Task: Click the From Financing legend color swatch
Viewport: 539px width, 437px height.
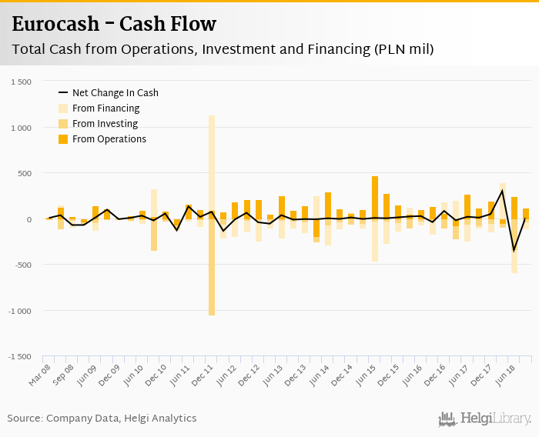Action: [65, 108]
